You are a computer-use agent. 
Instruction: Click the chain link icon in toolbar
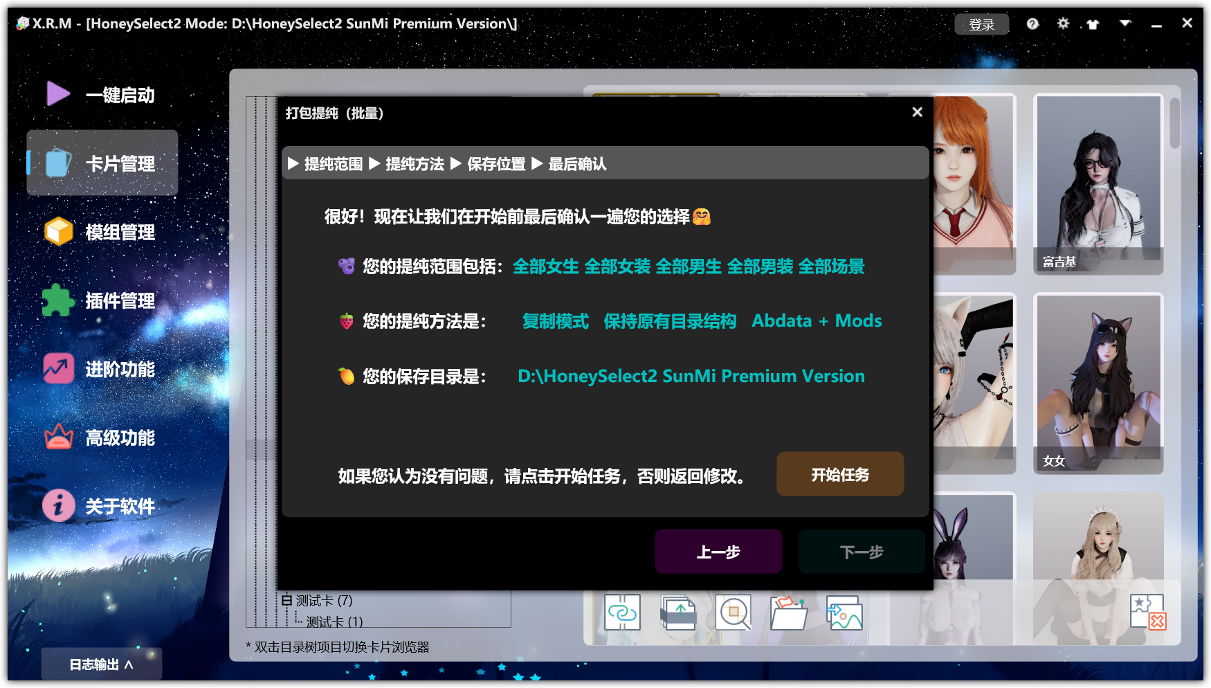pos(622,613)
